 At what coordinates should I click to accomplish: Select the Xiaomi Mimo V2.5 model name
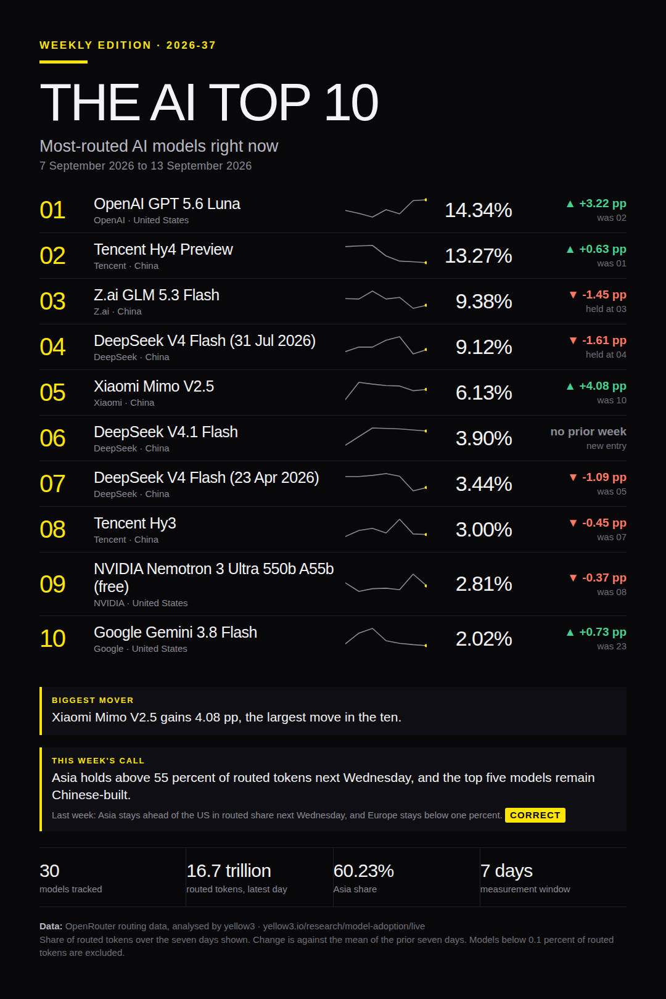[154, 387]
